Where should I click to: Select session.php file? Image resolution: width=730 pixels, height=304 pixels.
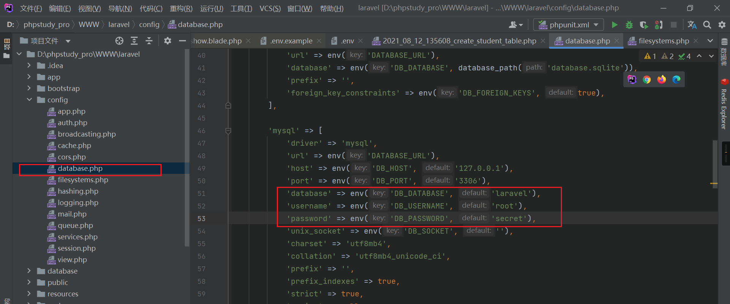[76, 248]
